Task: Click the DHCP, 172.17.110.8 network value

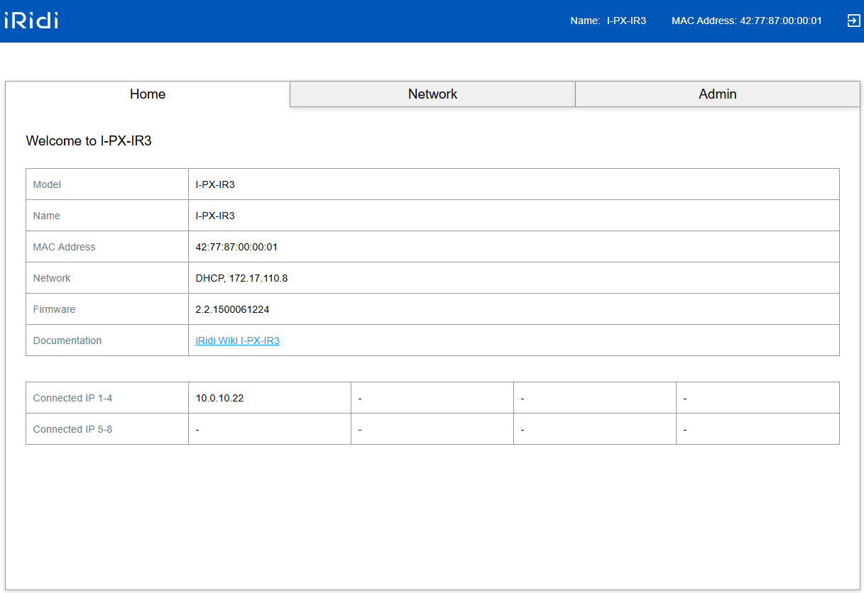Action: coord(241,278)
